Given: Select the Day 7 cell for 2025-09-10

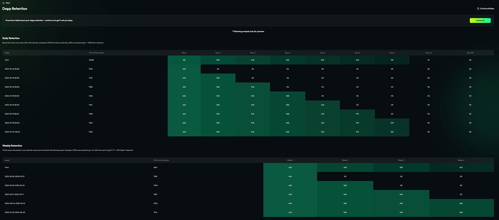Looking at the screenshot, I should [x=392, y=123].
